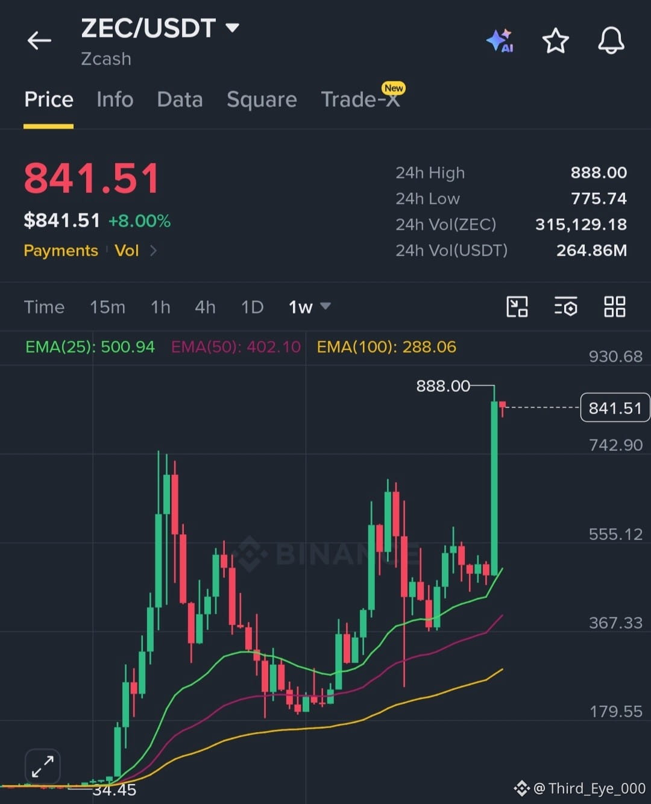The width and height of the screenshot is (651, 804).
Task: Open the 1w interval dropdown
Action: coord(309,307)
